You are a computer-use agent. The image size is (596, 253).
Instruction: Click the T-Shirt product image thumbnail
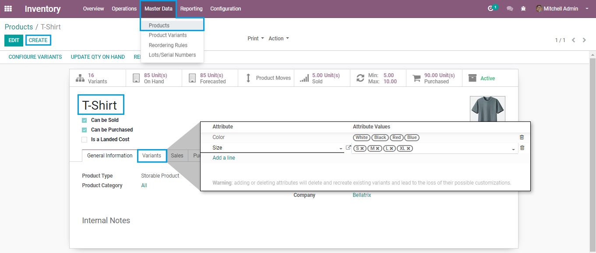pyautogui.click(x=487, y=109)
